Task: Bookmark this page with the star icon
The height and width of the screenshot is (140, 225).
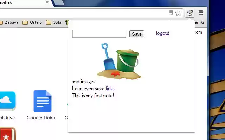Action: click(178, 13)
